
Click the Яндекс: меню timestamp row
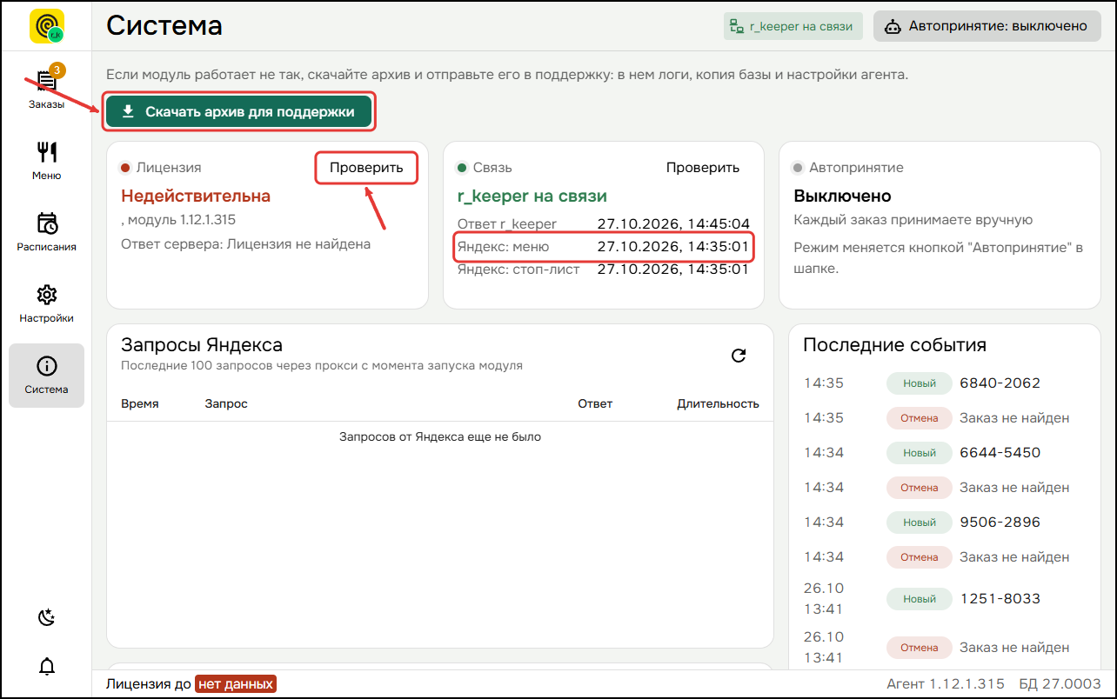(604, 247)
